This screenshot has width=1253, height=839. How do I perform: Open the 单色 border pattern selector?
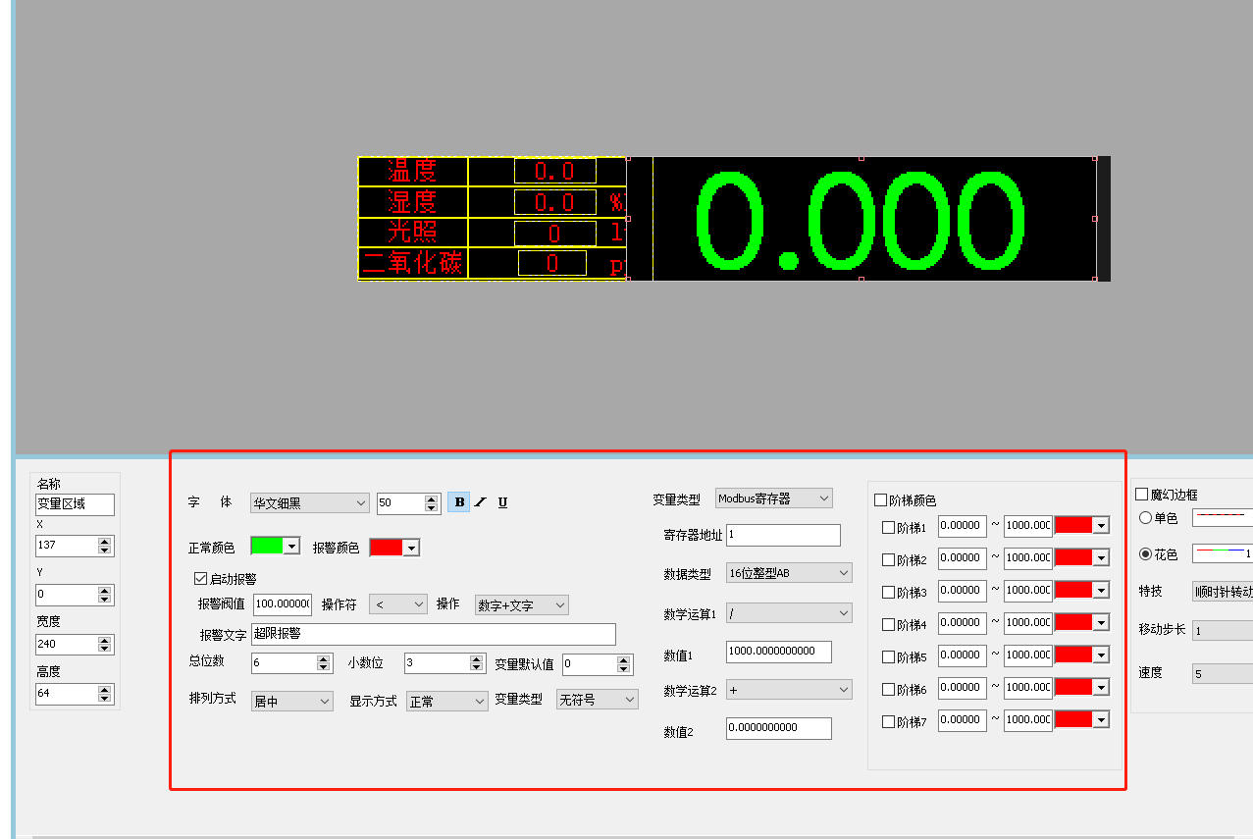(x=1223, y=517)
